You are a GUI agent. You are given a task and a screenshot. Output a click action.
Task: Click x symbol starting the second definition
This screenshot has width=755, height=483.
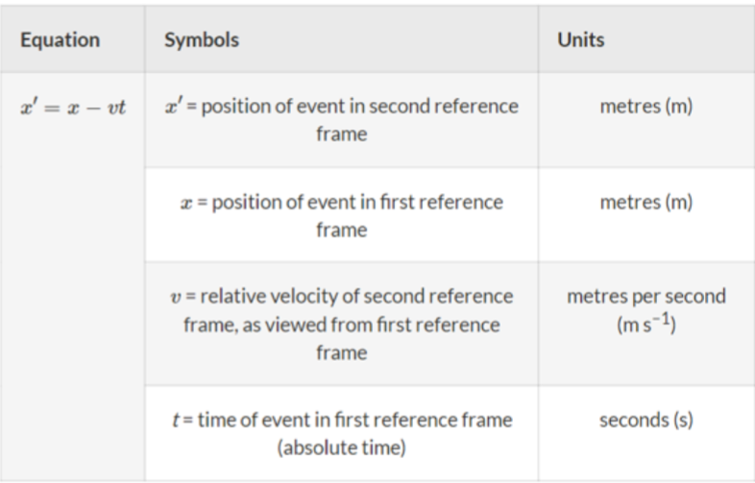[183, 204]
